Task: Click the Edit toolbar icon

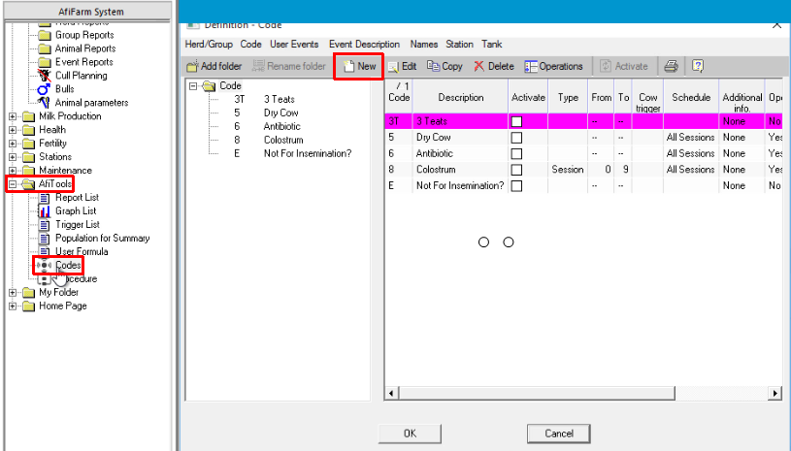Action: (394, 67)
